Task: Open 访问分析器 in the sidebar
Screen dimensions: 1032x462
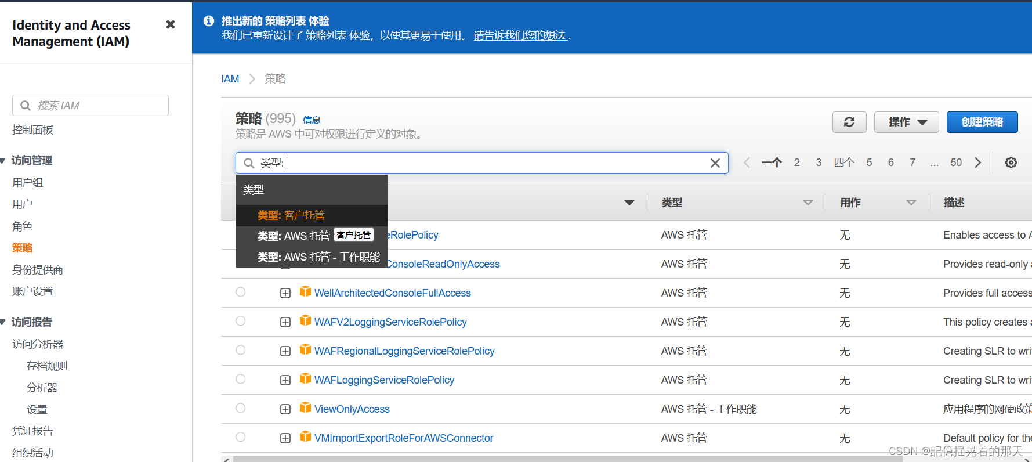Action: click(x=38, y=344)
